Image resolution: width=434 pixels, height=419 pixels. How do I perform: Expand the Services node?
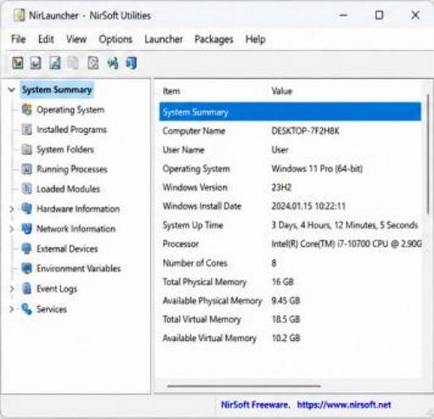[x=11, y=309]
